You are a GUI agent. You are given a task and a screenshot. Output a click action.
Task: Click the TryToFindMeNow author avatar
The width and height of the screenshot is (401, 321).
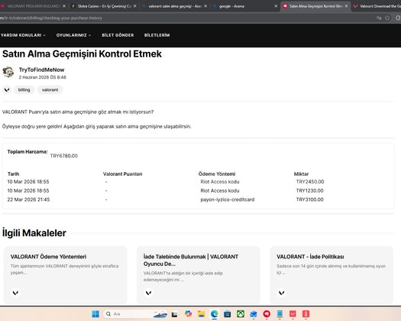[8, 72]
